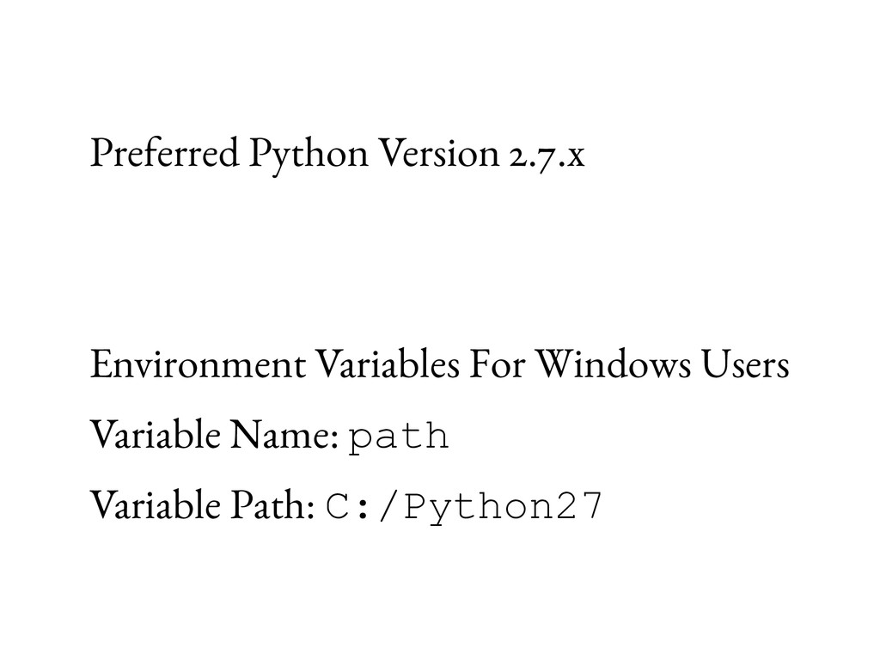
Task: Click the 'Preferred Python Version 2.7.x' heading
Action: (x=337, y=155)
